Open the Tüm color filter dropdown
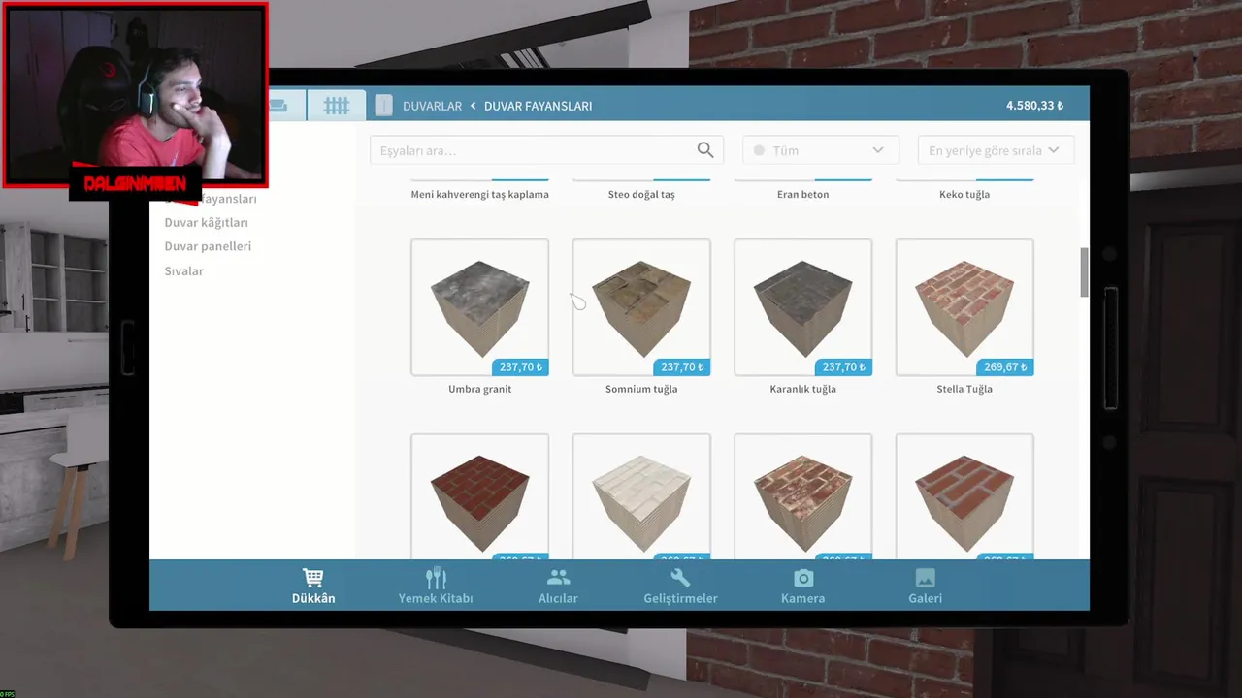This screenshot has width=1242, height=698. click(820, 150)
